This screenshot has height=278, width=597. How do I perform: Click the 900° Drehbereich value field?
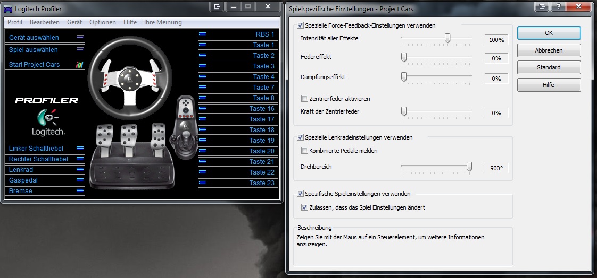(x=496, y=168)
